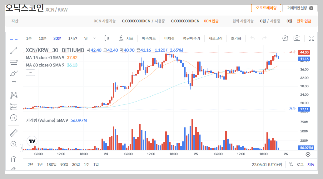Expand the time interval dropdown arrow
Image resolution: width=323 pixels, height=179 pixels.
[x=95, y=38]
